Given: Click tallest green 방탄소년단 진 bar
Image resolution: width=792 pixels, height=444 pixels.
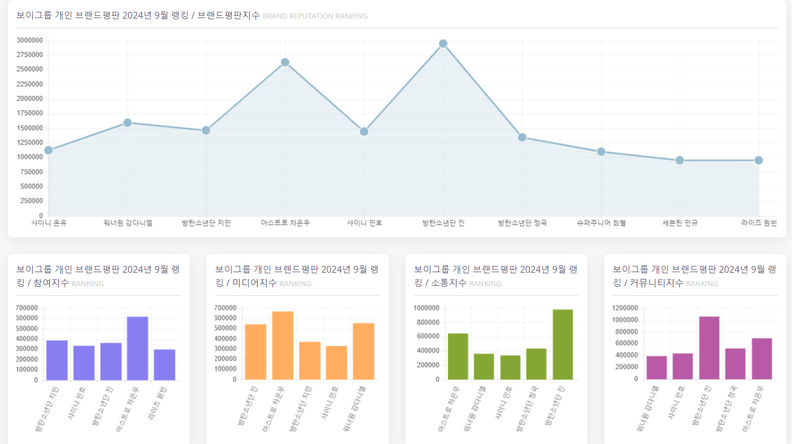Looking at the screenshot, I should (x=563, y=344).
